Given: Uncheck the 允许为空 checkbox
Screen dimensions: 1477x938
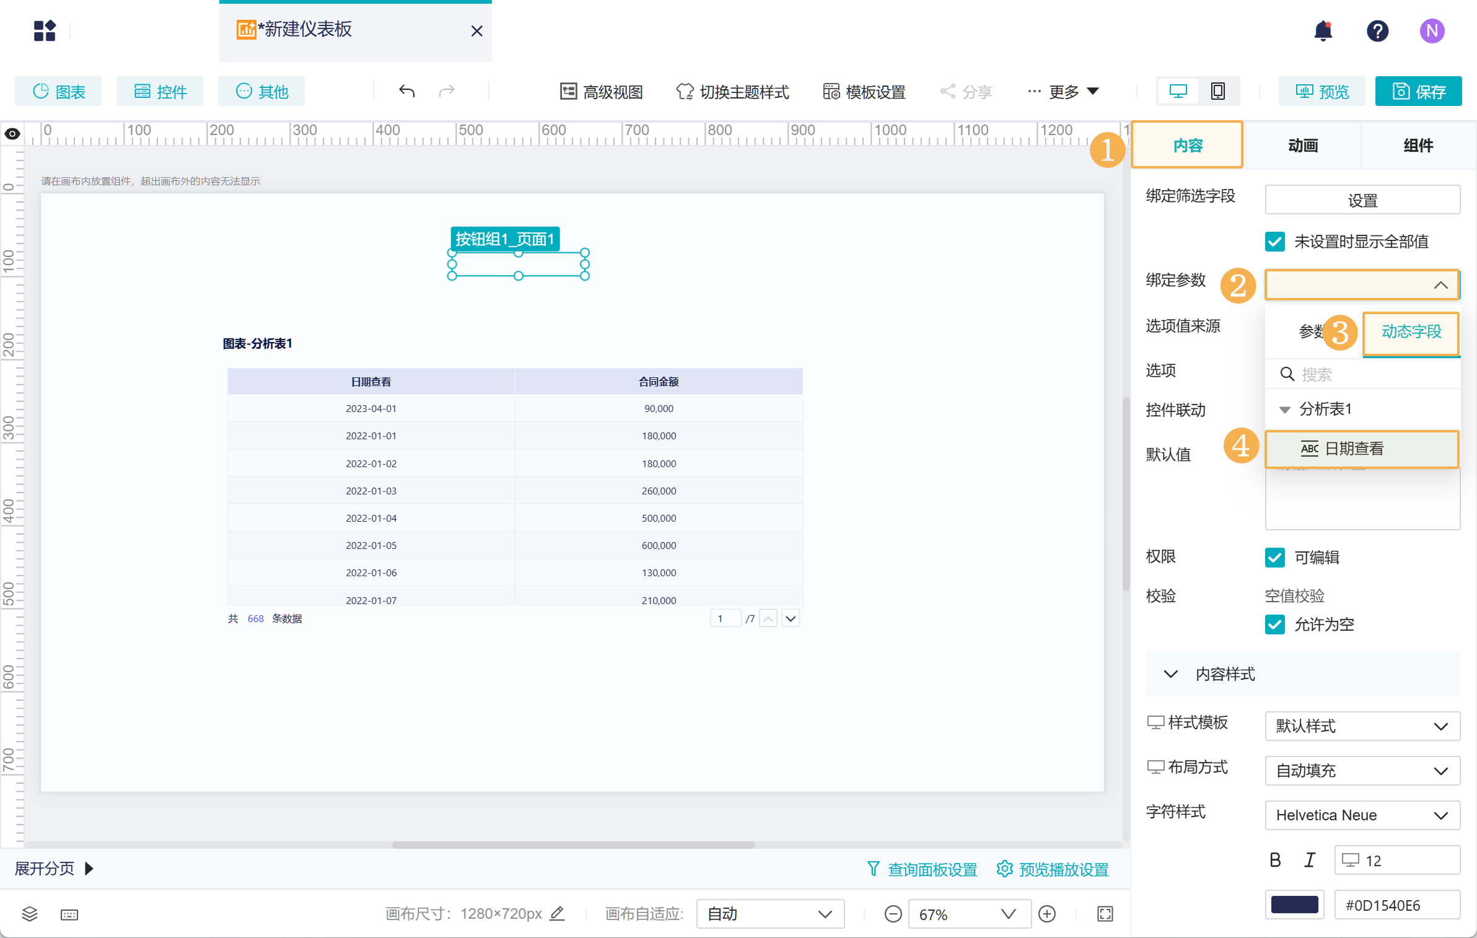Looking at the screenshot, I should point(1275,625).
